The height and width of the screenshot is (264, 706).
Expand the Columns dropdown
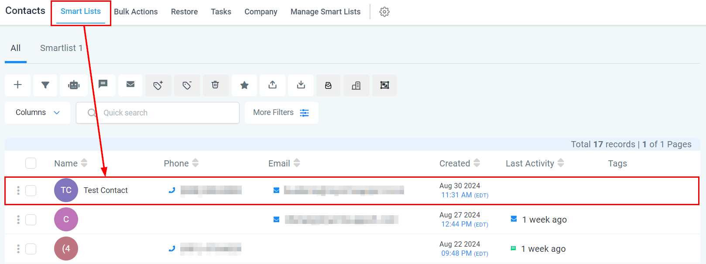(x=38, y=113)
